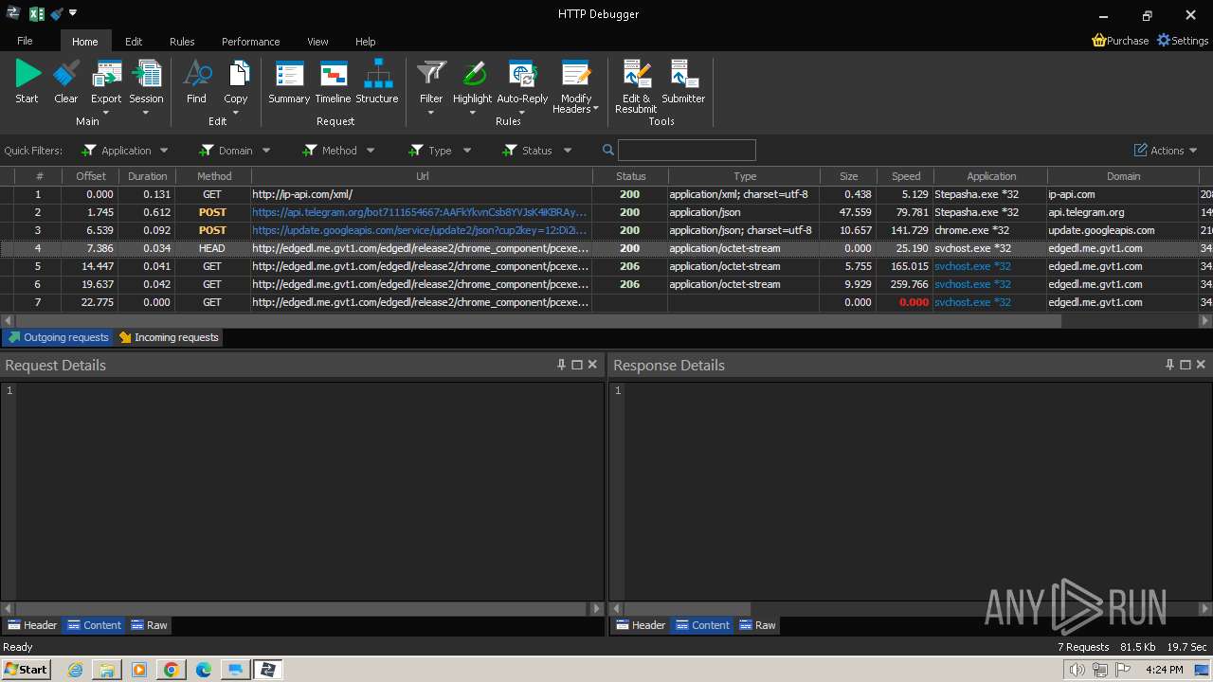This screenshot has height=682, width=1213.
Task: Show the Timeline view
Action: click(x=333, y=74)
